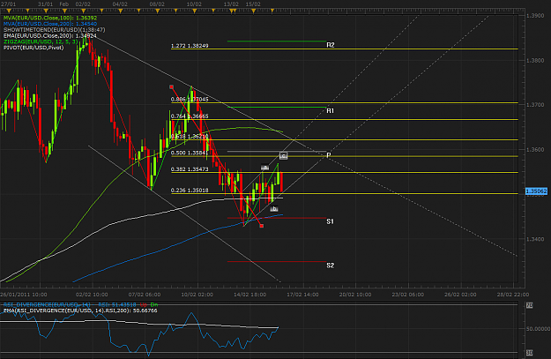The height and width of the screenshot is (359, 551).
Task: Click the 1.3800 price axis value
Action: (535, 61)
